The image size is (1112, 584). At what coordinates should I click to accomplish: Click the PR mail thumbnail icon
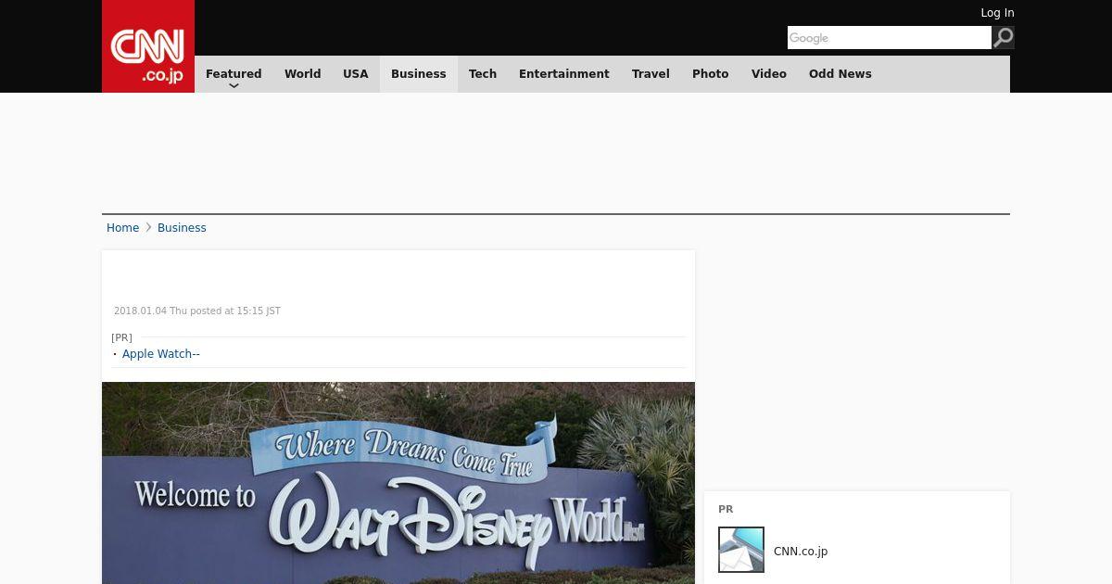pos(741,550)
